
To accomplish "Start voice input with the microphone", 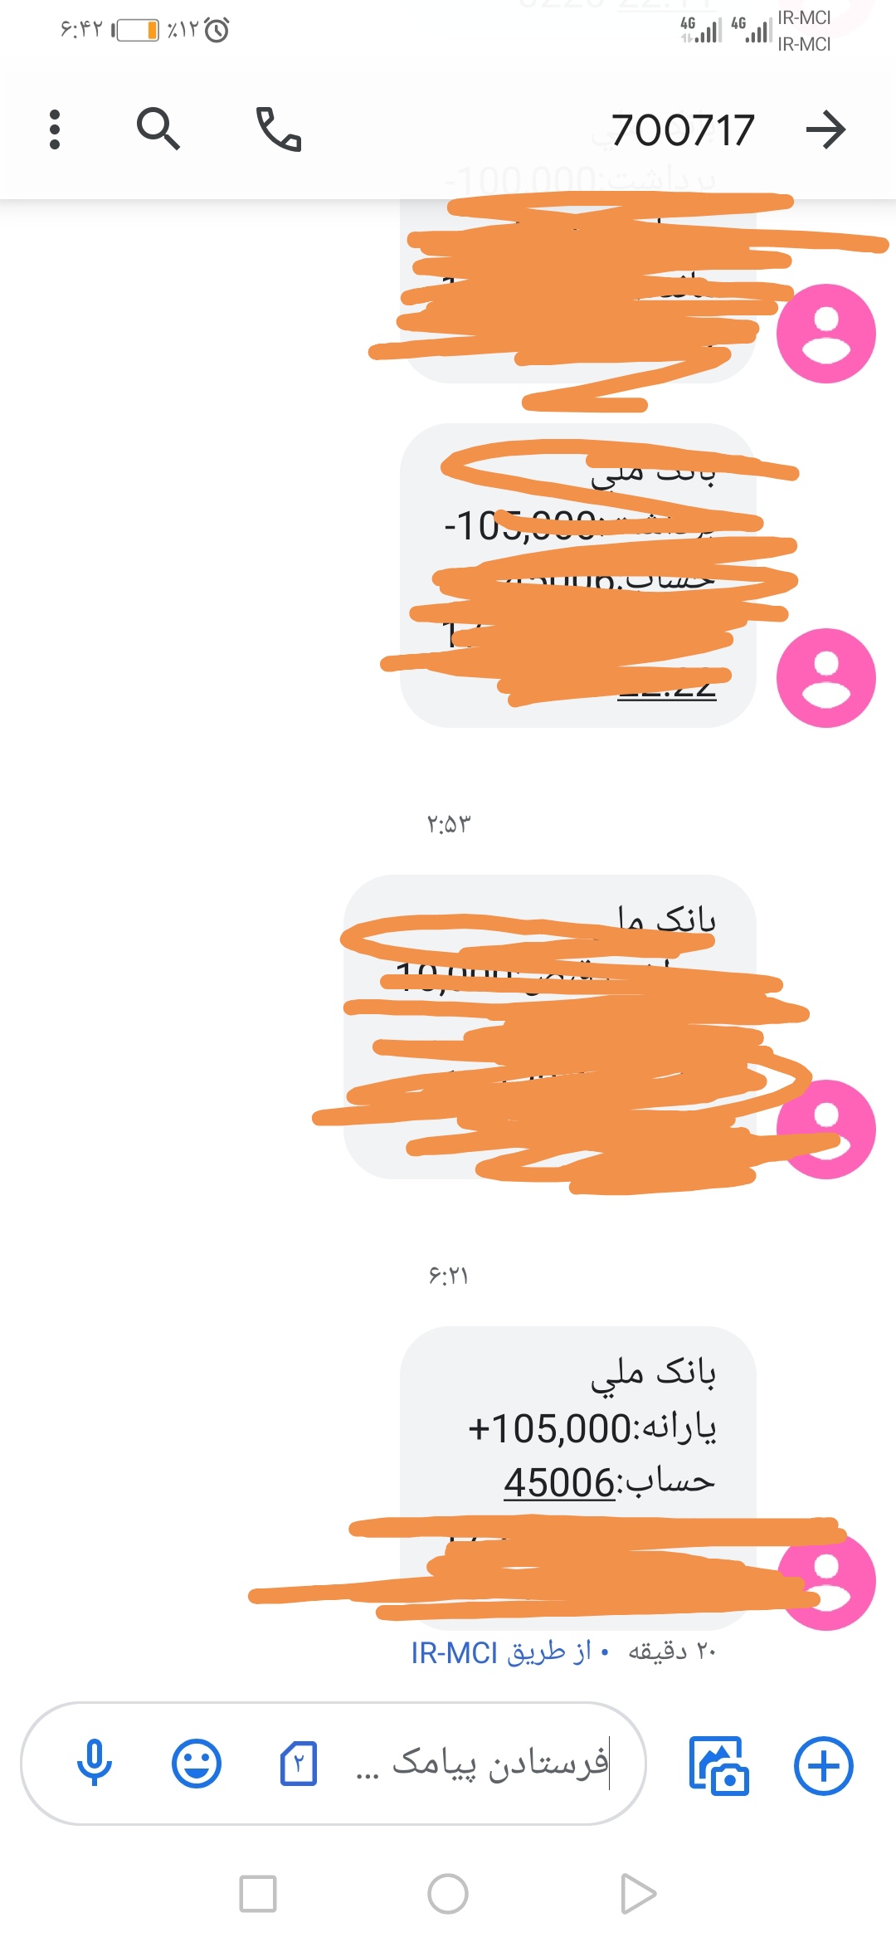I will pos(94,1764).
